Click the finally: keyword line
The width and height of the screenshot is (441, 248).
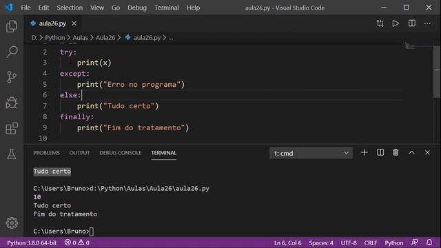[x=76, y=116]
